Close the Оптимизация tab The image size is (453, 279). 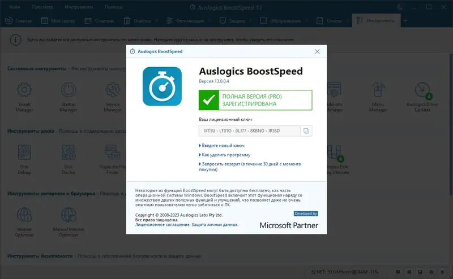(x=210, y=21)
